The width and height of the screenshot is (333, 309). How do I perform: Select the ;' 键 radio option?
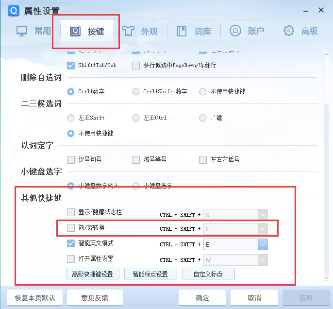202,118
